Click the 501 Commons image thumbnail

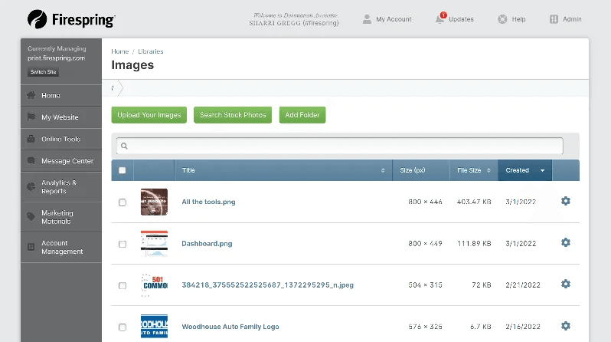click(155, 285)
